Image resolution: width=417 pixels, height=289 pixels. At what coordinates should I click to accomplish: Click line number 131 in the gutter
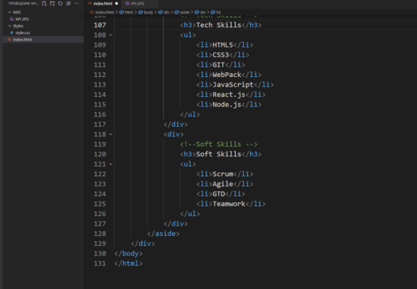tap(100, 264)
